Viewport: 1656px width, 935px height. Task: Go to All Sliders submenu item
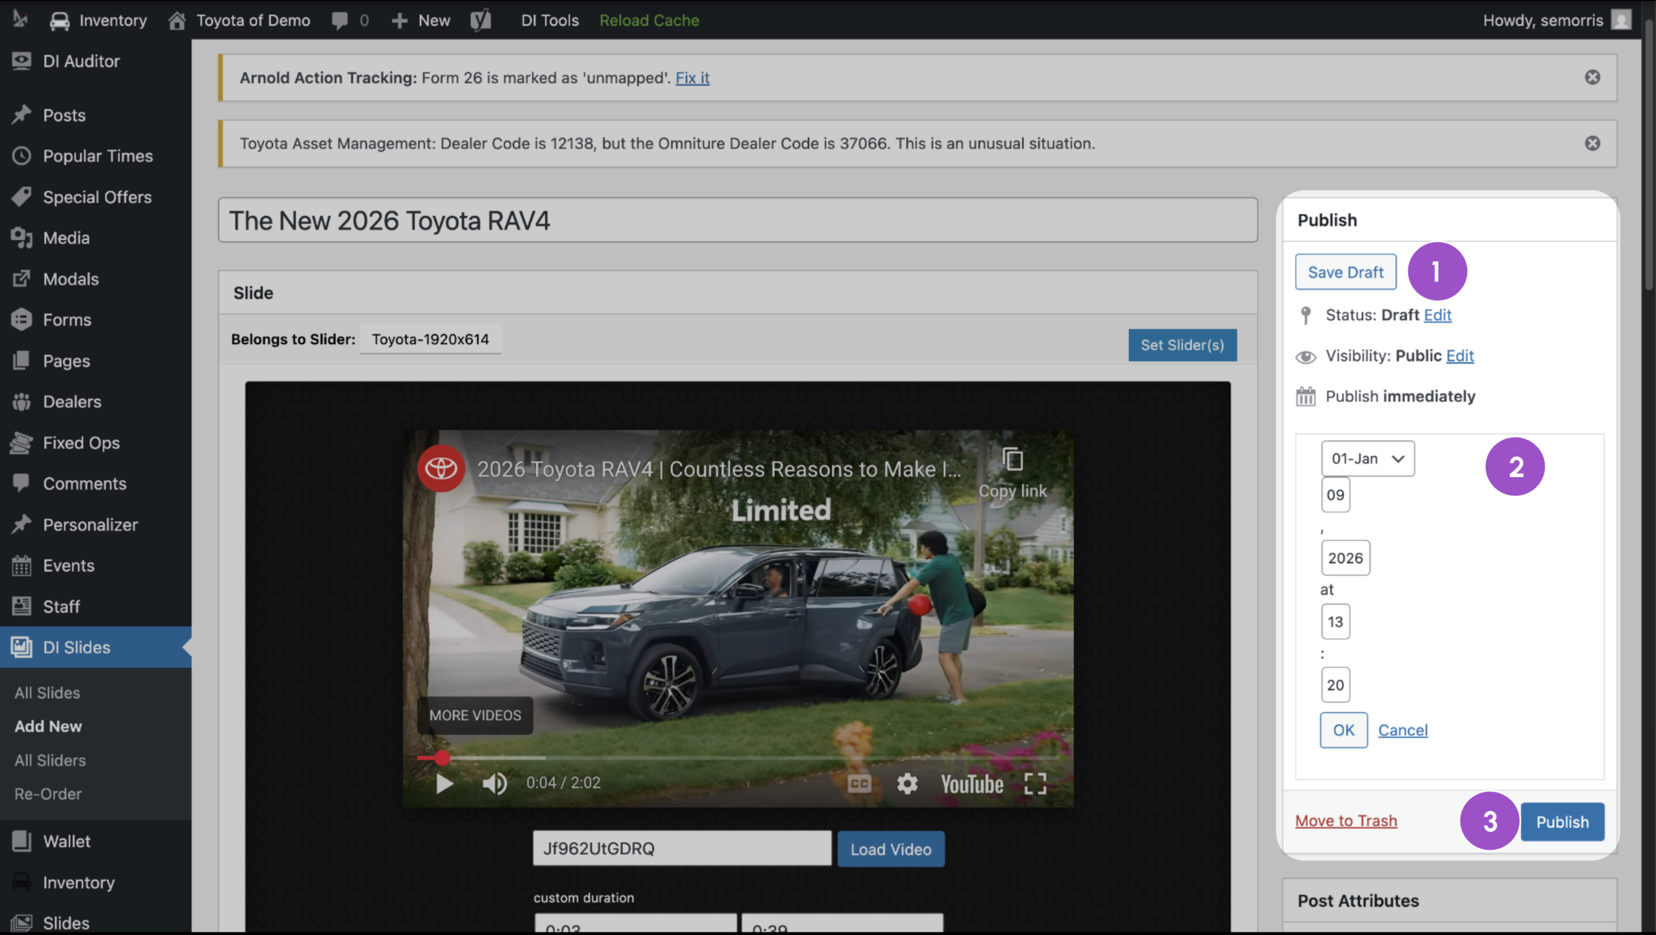(x=50, y=760)
